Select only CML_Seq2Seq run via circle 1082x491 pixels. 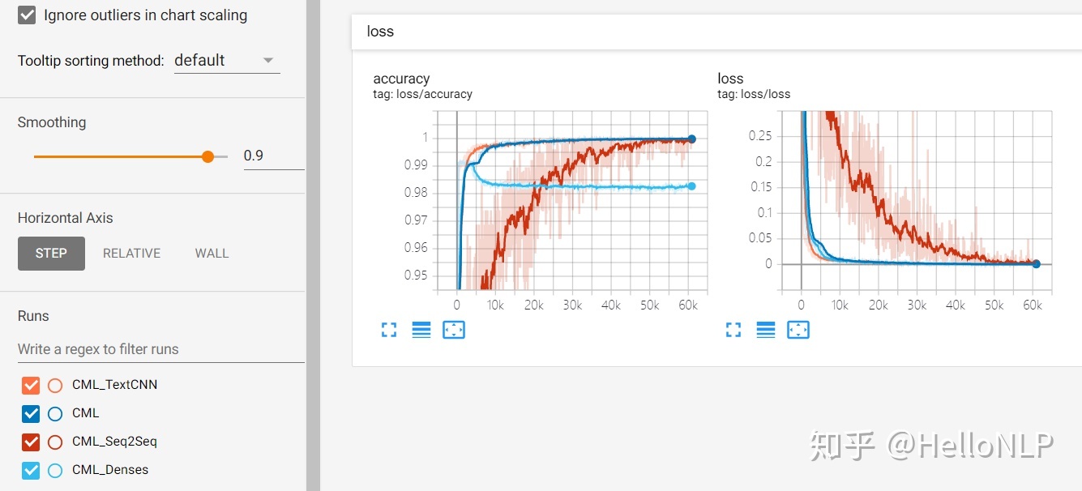(x=55, y=442)
